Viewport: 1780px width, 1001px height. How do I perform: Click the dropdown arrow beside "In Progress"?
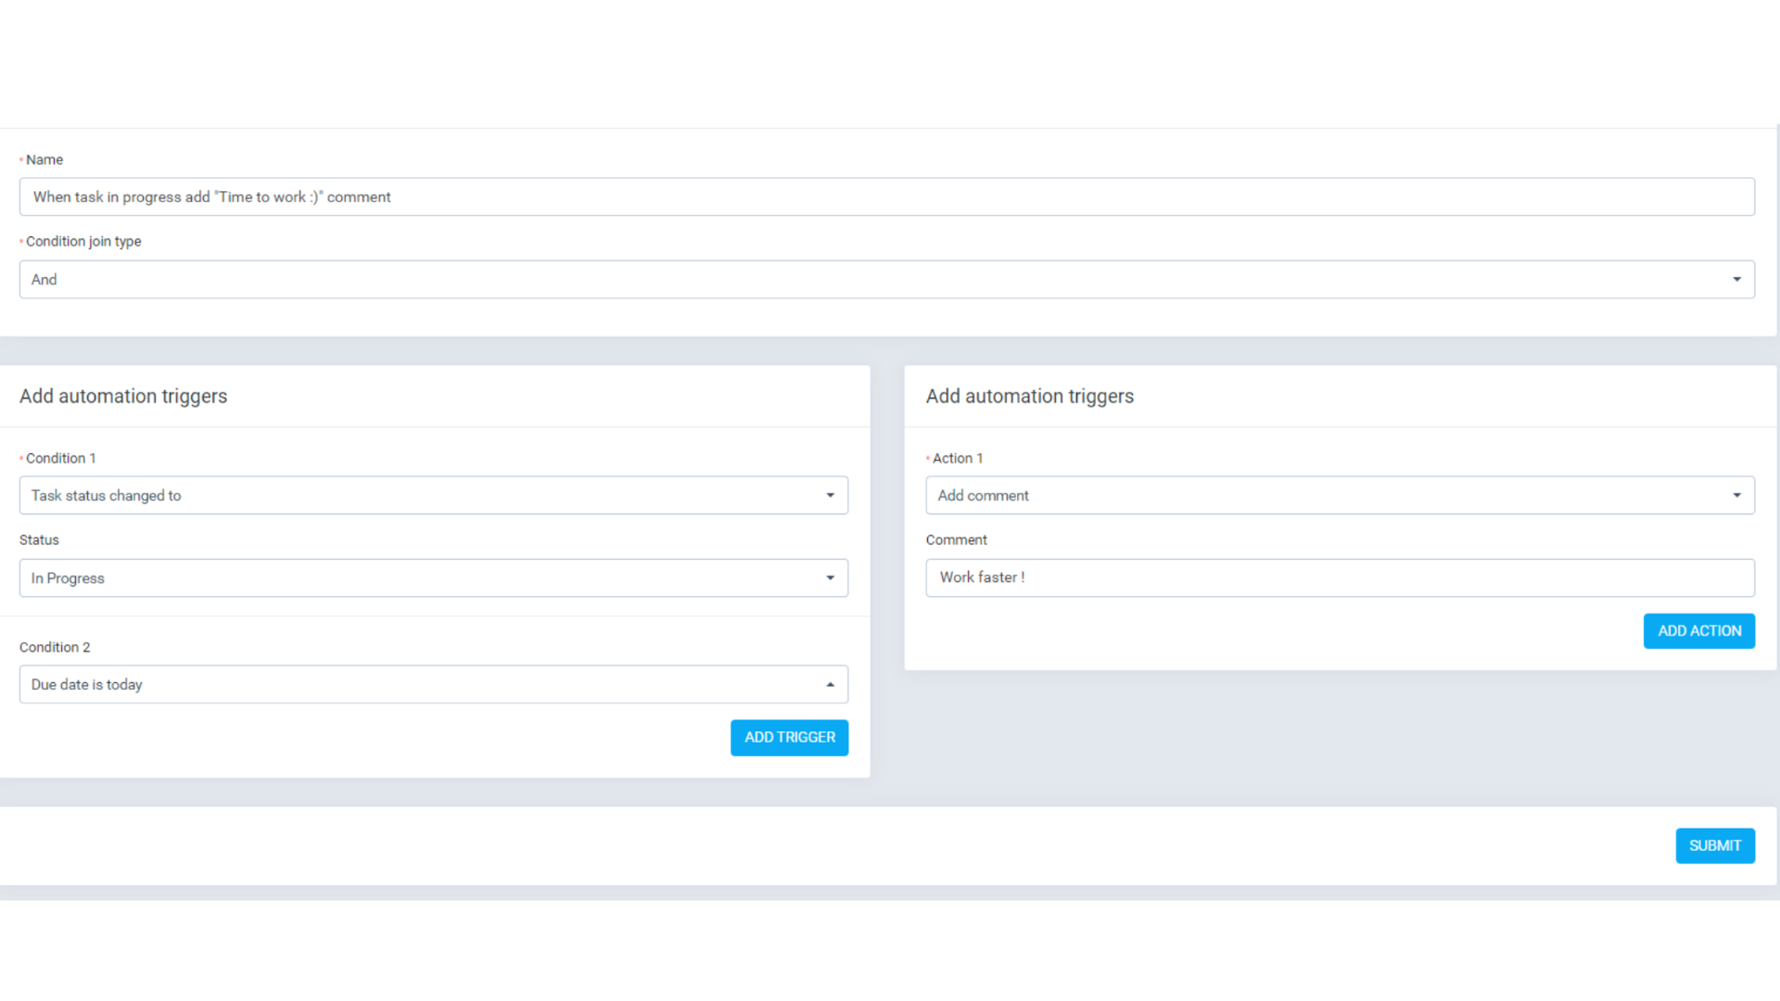831,577
